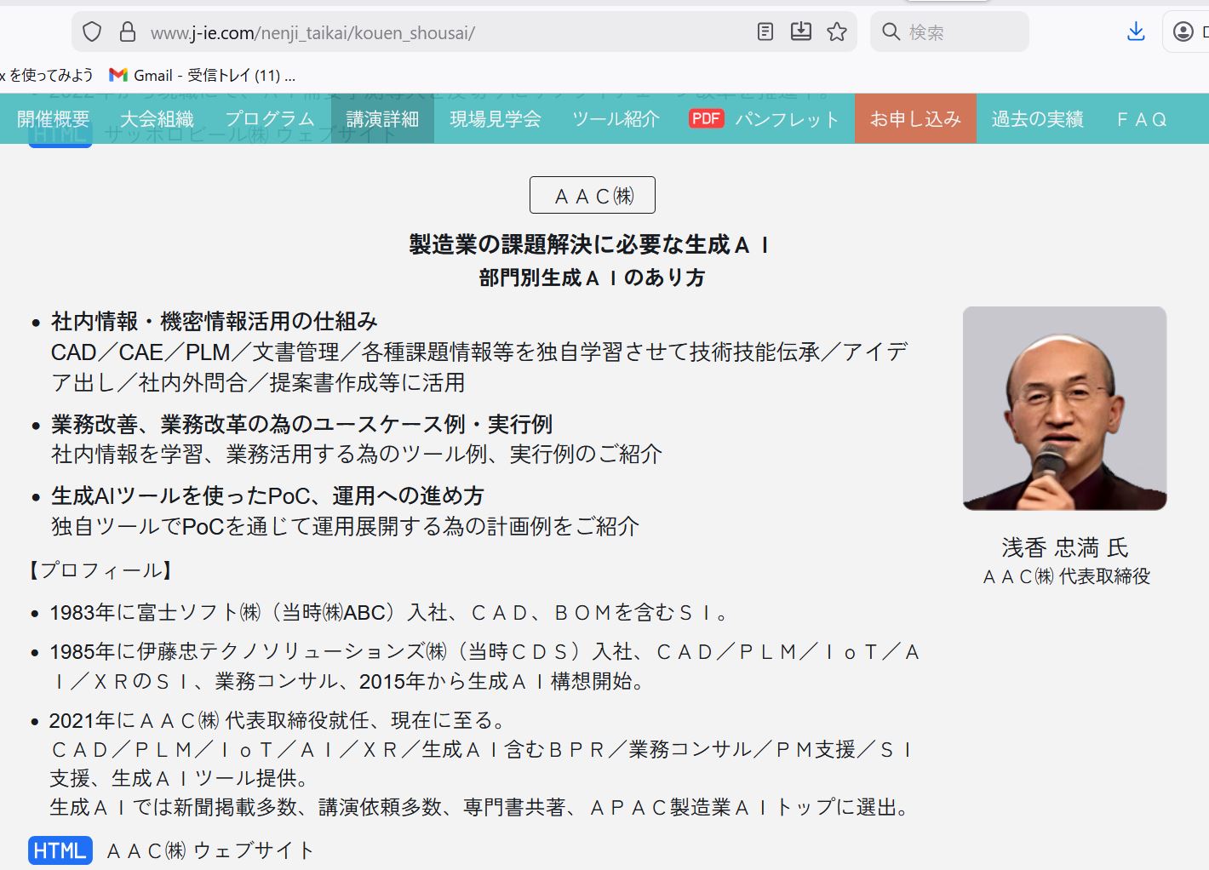Click the speaker photo of 浅香 忠満

pyautogui.click(x=1064, y=409)
